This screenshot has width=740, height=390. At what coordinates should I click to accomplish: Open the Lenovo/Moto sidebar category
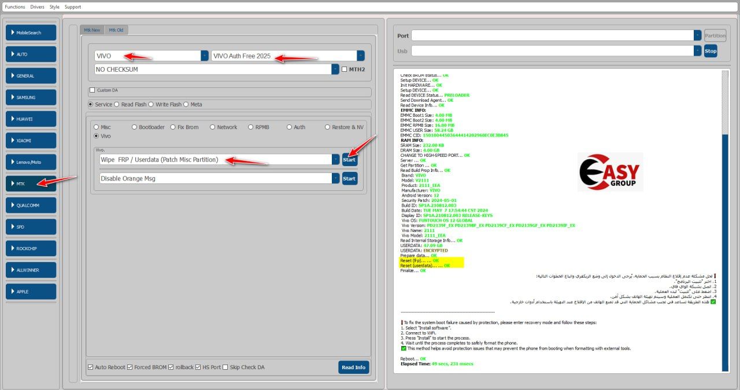pyautogui.click(x=31, y=162)
